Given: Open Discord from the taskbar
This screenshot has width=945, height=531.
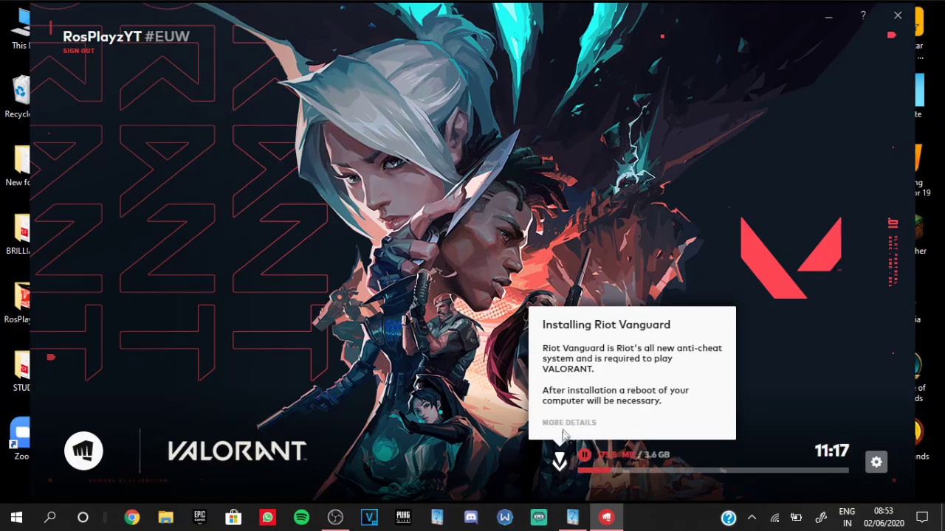Looking at the screenshot, I should click(471, 518).
